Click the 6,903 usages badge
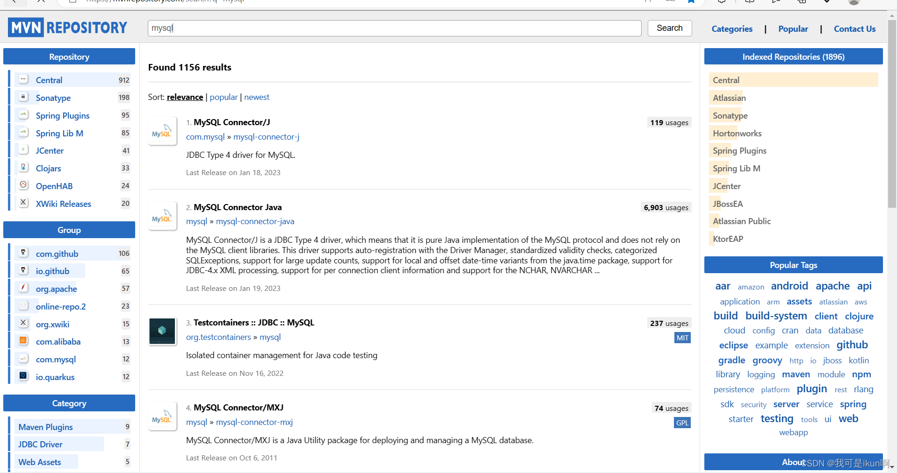This screenshot has width=897, height=473. (x=666, y=208)
